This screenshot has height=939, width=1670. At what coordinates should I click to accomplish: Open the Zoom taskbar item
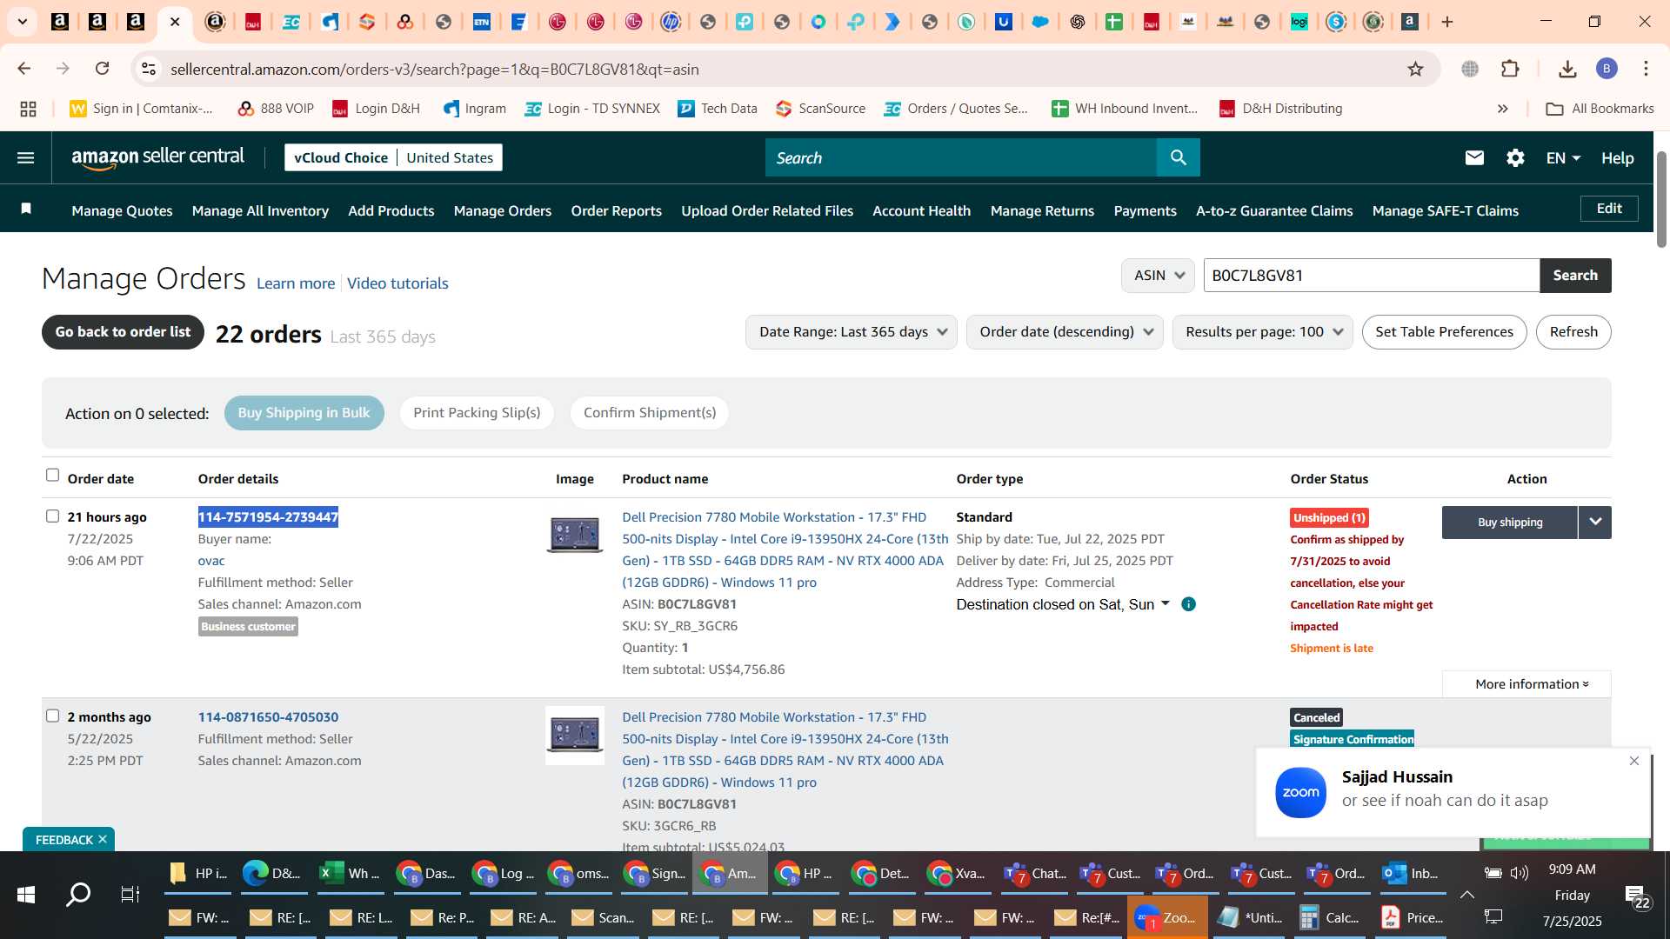coord(1167,917)
